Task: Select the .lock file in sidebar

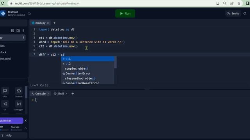Action: coord(3,52)
